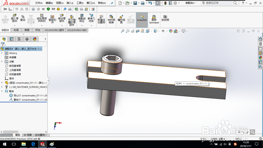Viewport: 263px width, 148px height.
Task: Open Reference Geometry (参考几何体) tool
Action: tap(91, 18)
